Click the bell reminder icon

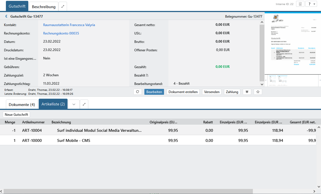247,92
